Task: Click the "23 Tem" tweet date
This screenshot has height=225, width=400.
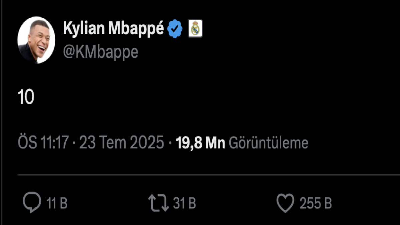Action: point(101,143)
